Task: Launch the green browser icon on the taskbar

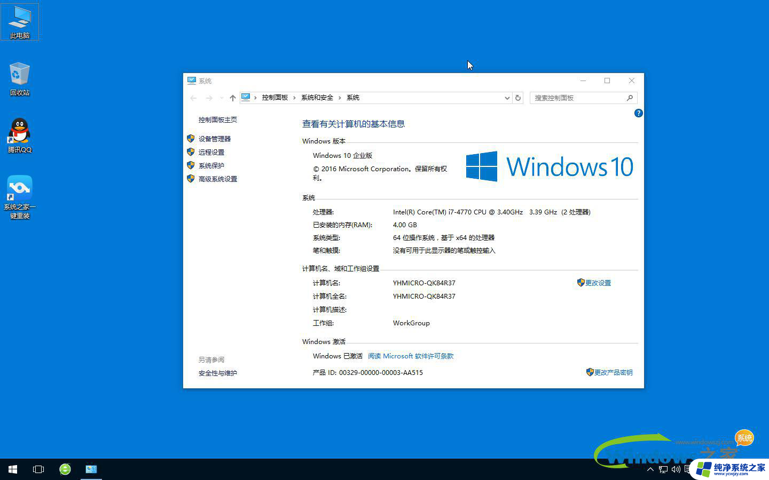Action: tap(65, 469)
